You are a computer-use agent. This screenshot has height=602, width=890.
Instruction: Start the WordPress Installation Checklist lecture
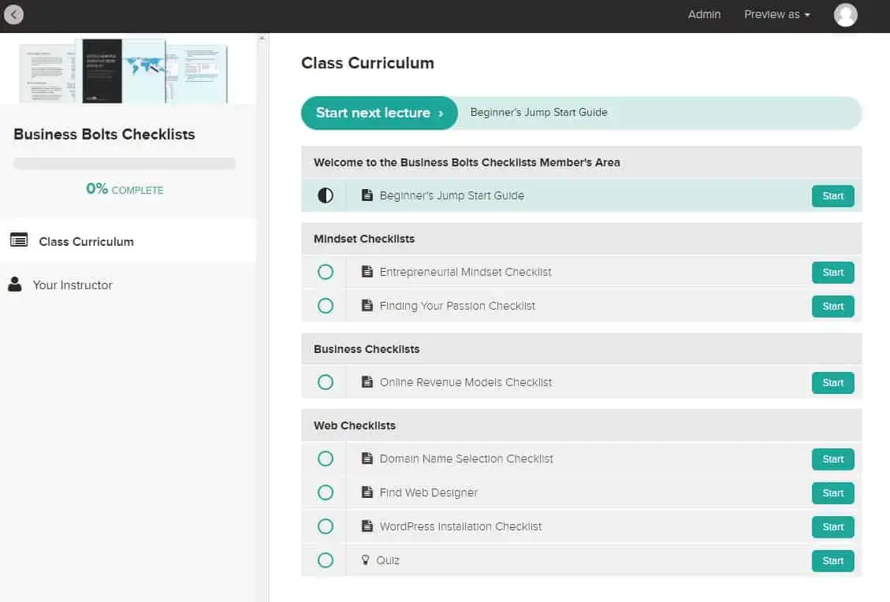click(832, 526)
